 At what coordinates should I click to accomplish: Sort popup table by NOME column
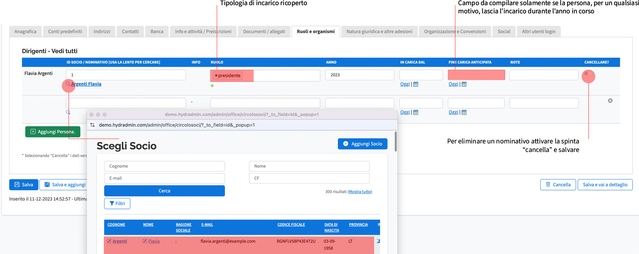148,225
